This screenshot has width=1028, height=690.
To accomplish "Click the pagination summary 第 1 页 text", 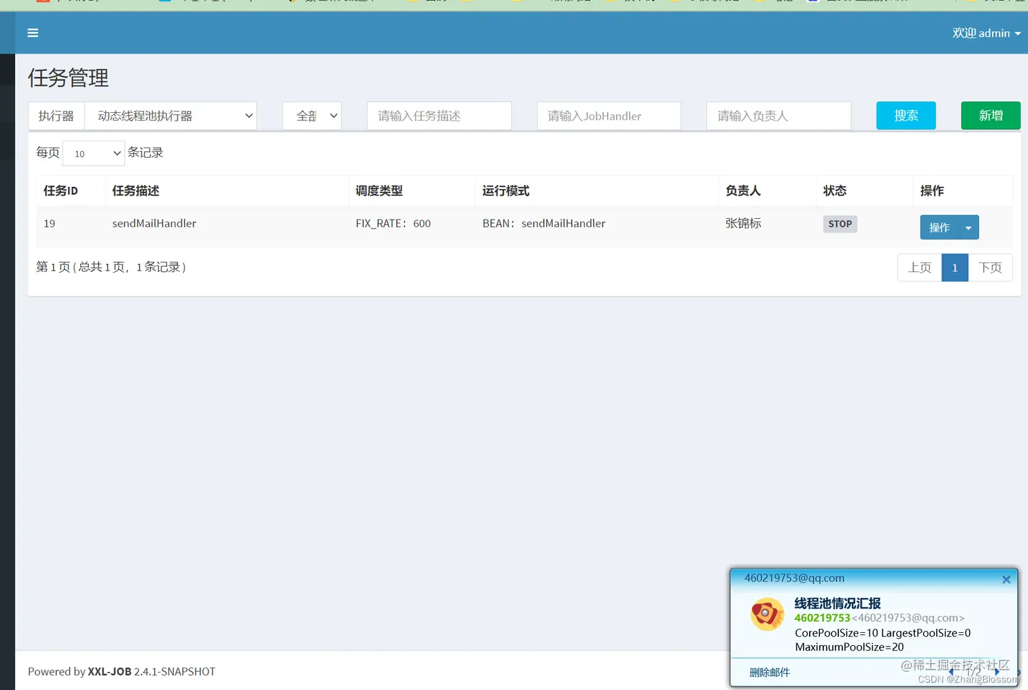I will 111,267.
